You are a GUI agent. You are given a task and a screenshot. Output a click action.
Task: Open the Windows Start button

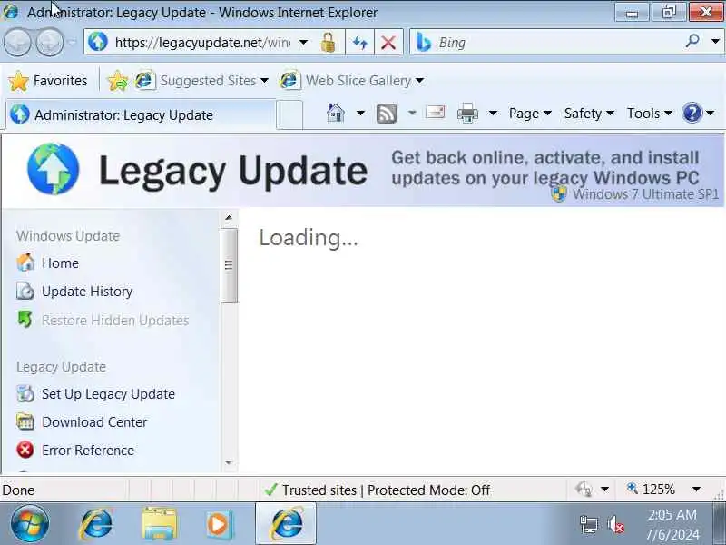(x=30, y=524)
